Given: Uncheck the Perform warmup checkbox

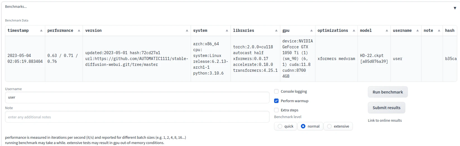Looking at the screenshot, I should 276,101.
